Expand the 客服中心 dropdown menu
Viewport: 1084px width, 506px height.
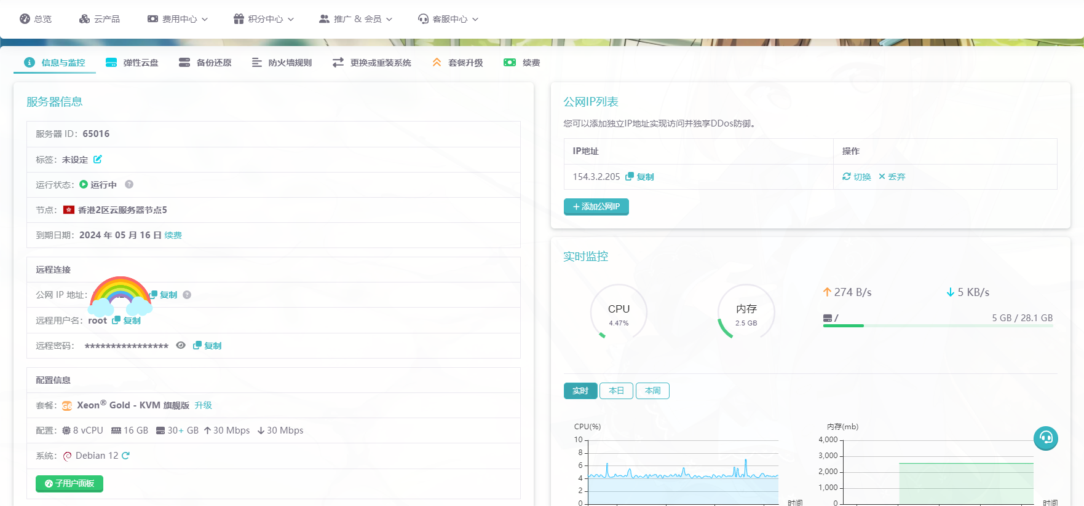tap(448, 19)
